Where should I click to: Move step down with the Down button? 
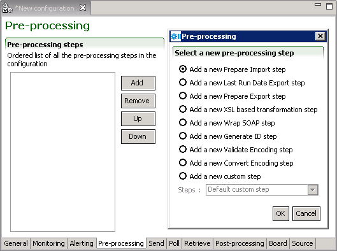pyautogui.click(x=138, y=136)
